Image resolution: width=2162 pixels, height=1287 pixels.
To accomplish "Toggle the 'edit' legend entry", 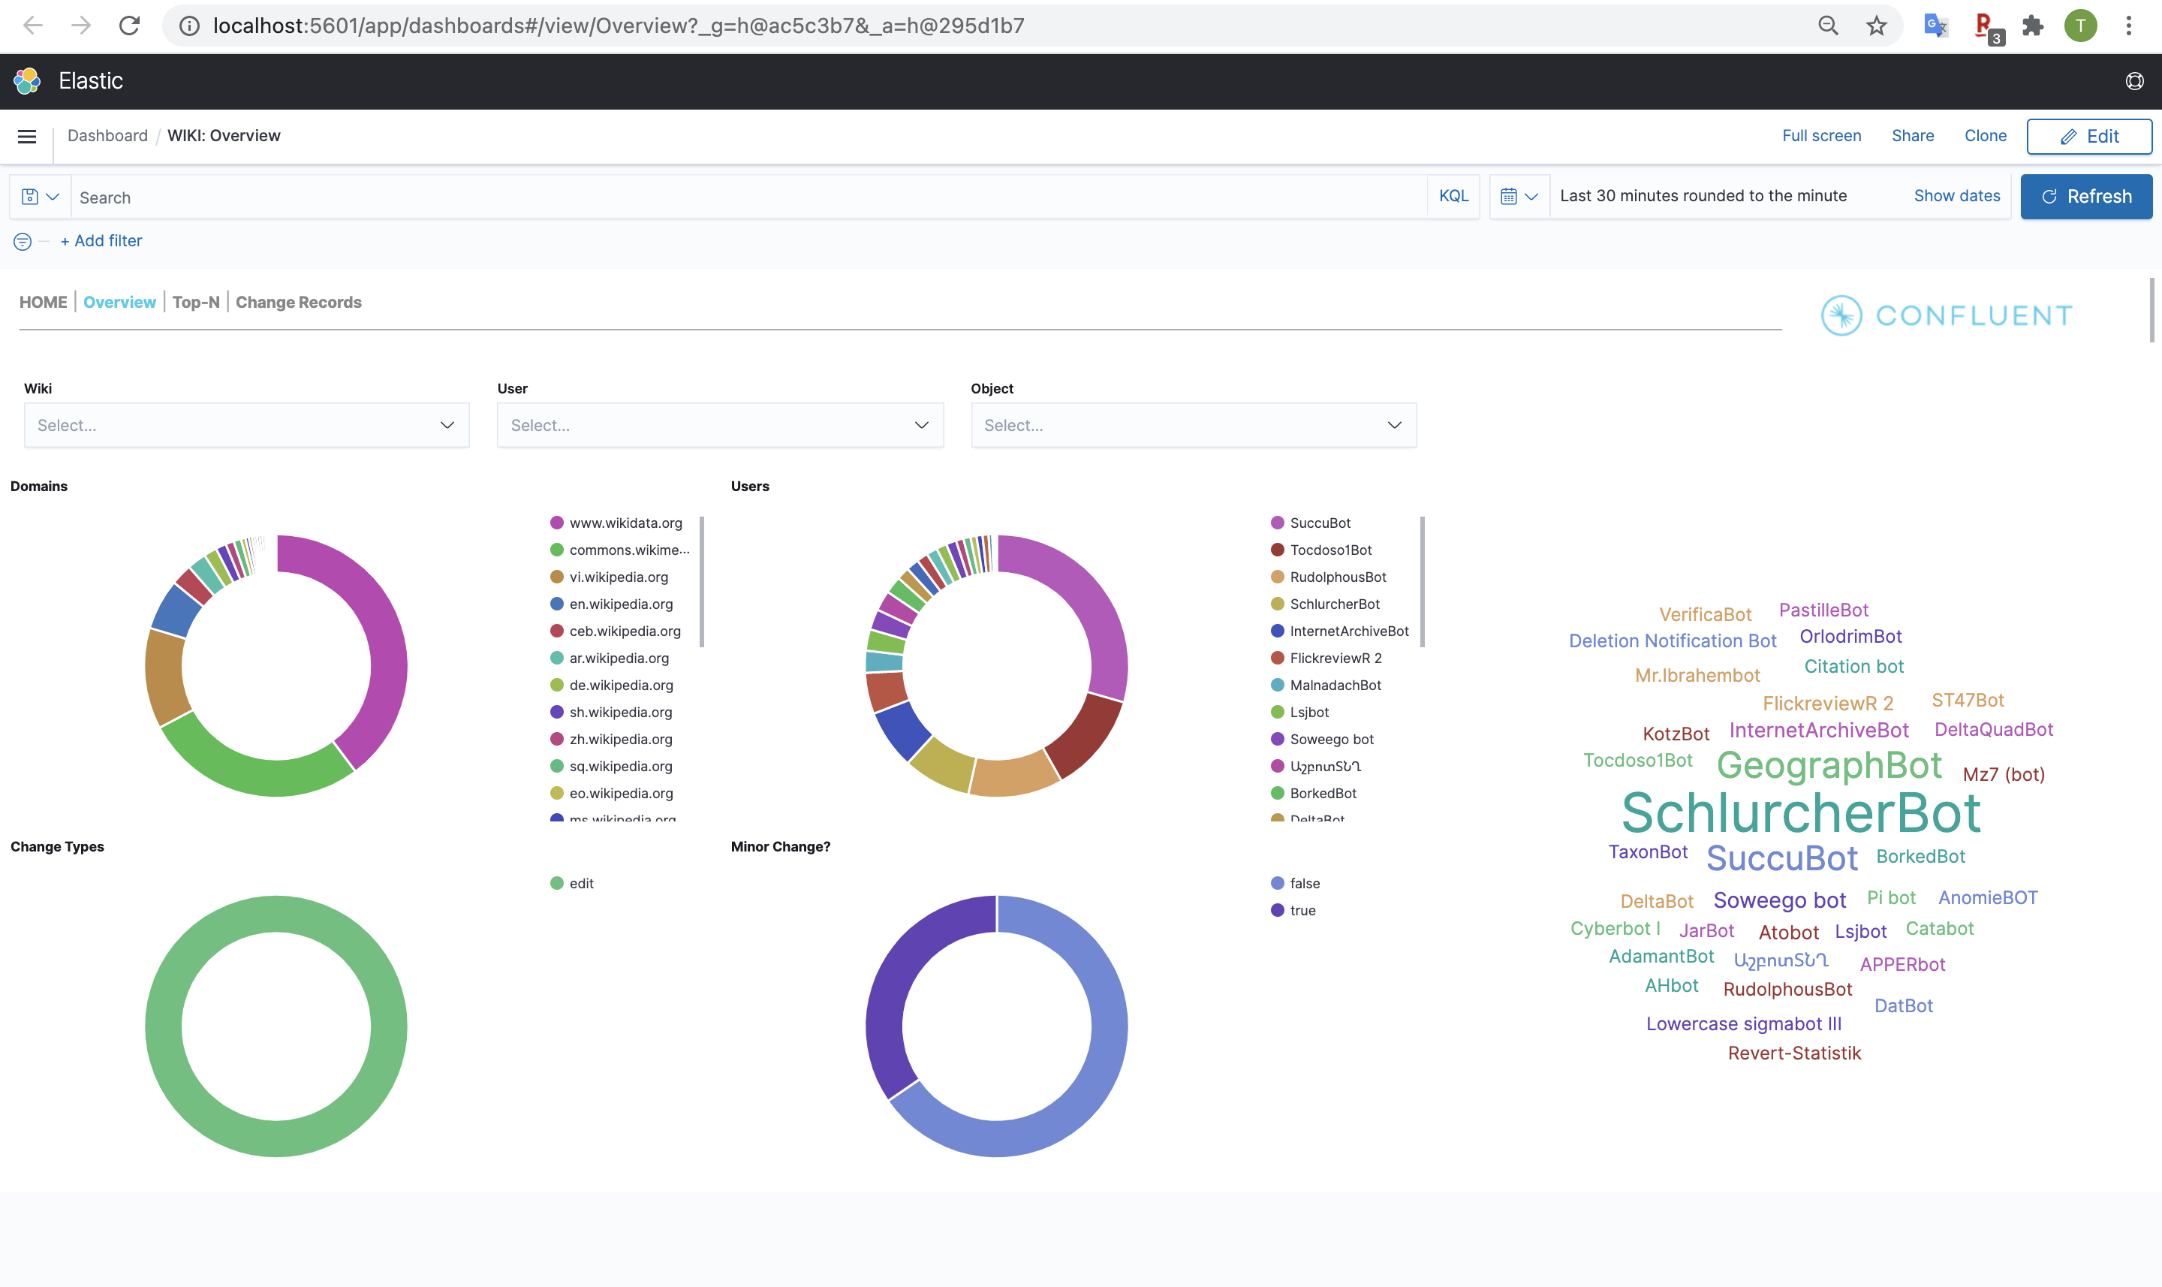I will coord(581,884).
